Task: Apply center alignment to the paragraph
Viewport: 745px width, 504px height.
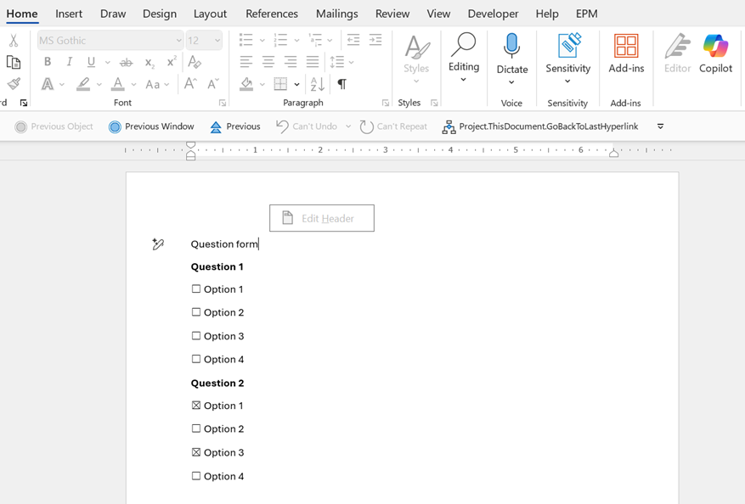Action: (268, 62)
